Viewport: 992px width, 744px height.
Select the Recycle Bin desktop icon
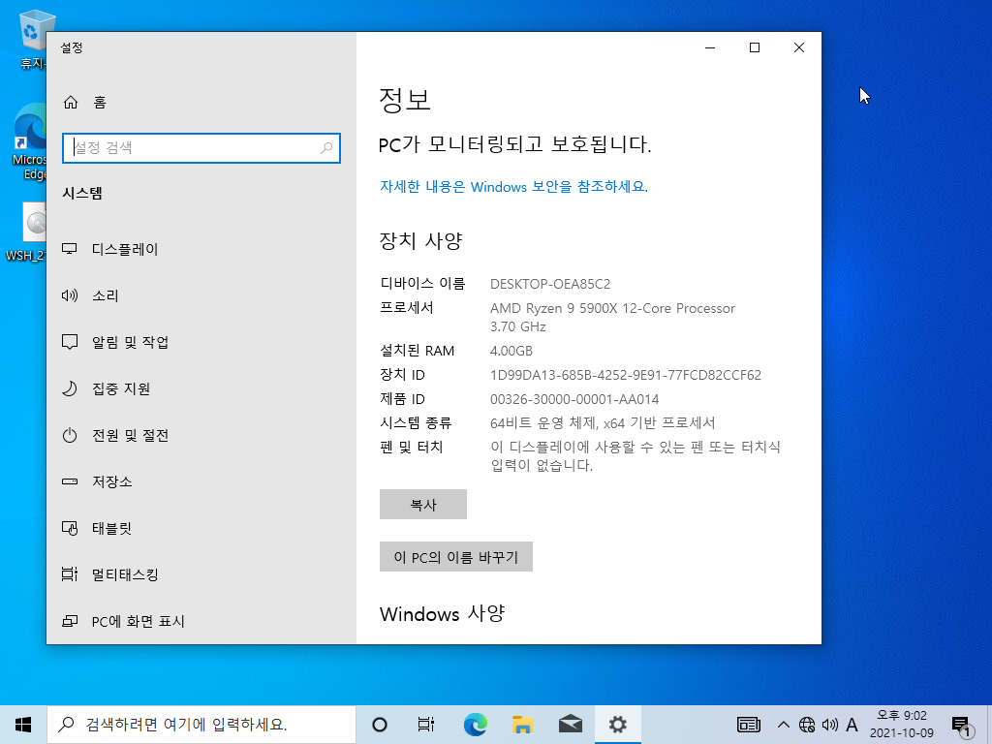click(x=32, y=39)
